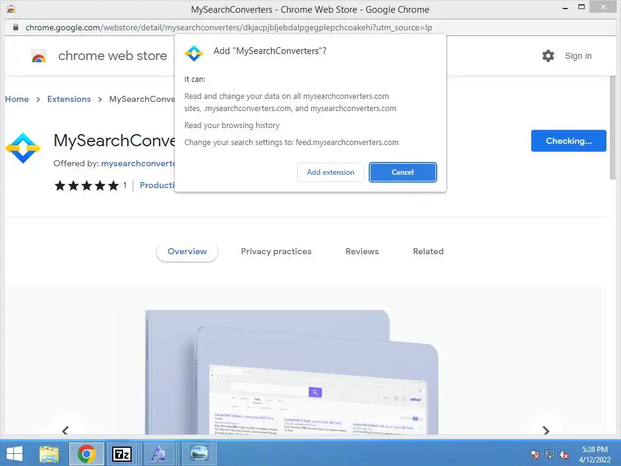Cancel the add extension dialog
This screenshot has width=621, height=466.
pyautogui.click(x=403, y=172)
